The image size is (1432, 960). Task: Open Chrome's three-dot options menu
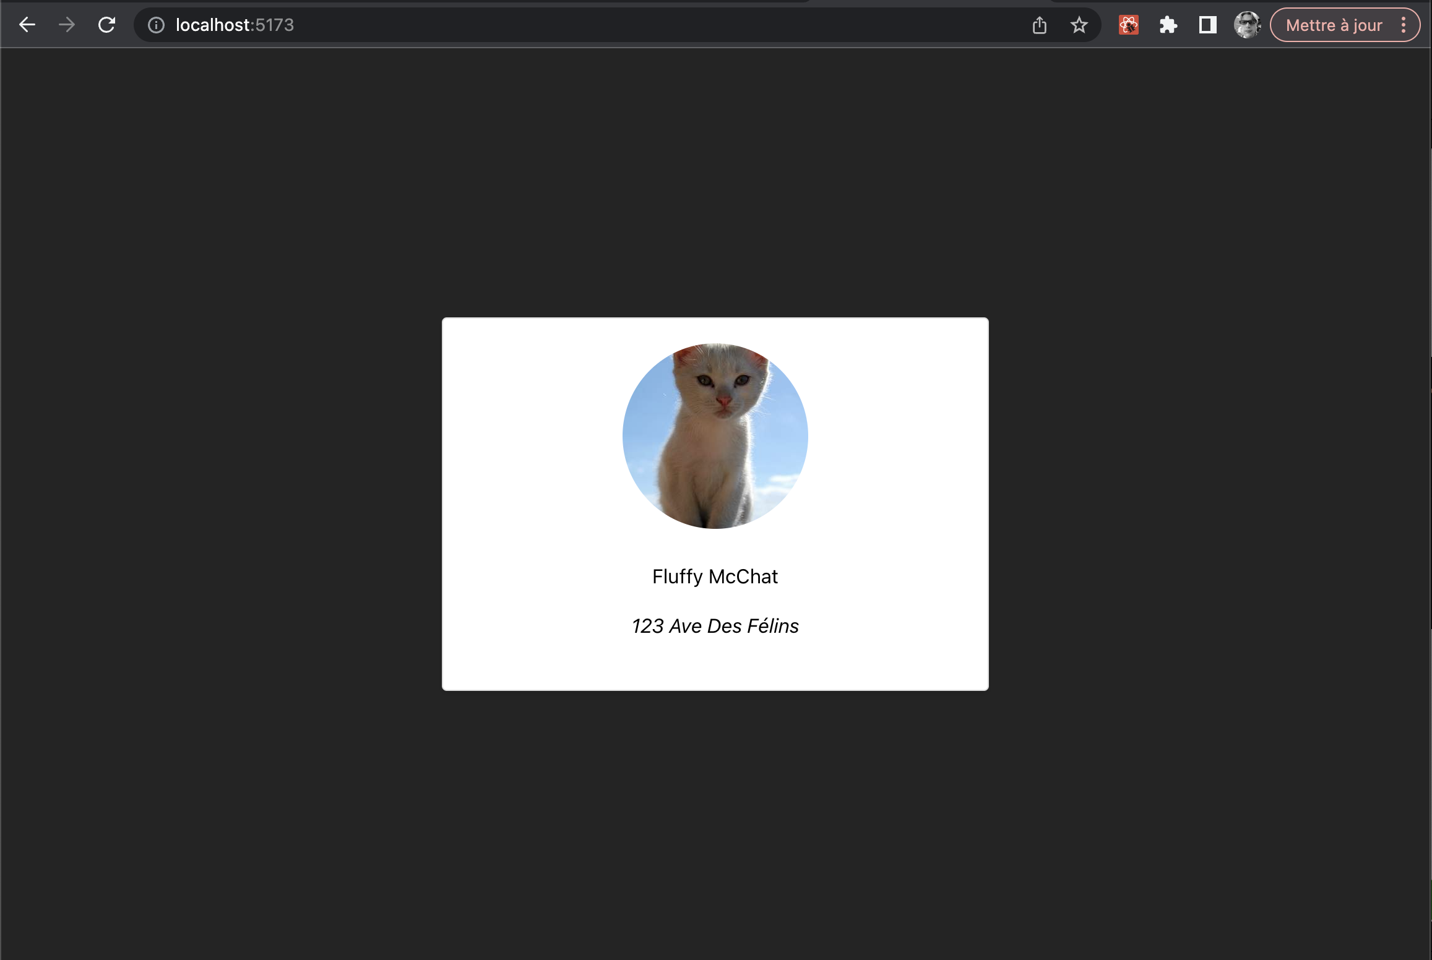(x=1403, y=25)
